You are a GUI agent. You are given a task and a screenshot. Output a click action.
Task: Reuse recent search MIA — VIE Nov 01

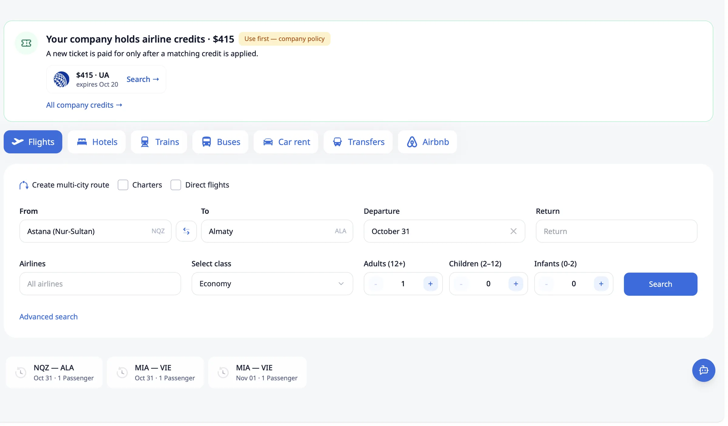[258, 372]
